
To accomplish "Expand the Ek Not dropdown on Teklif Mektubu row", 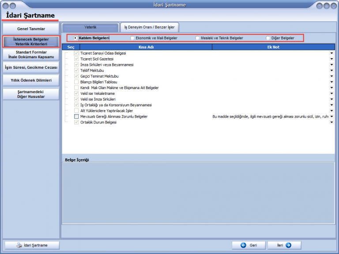I will click(x=331, y=71).
